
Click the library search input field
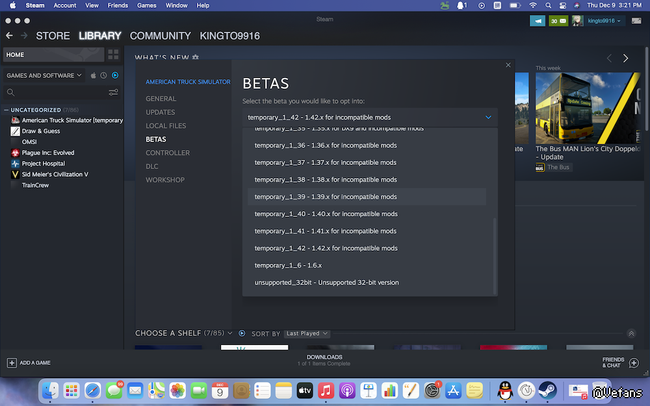(x=61, y=92)
